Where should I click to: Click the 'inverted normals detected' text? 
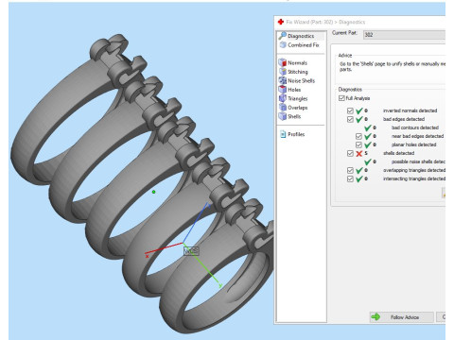(410, 110)
